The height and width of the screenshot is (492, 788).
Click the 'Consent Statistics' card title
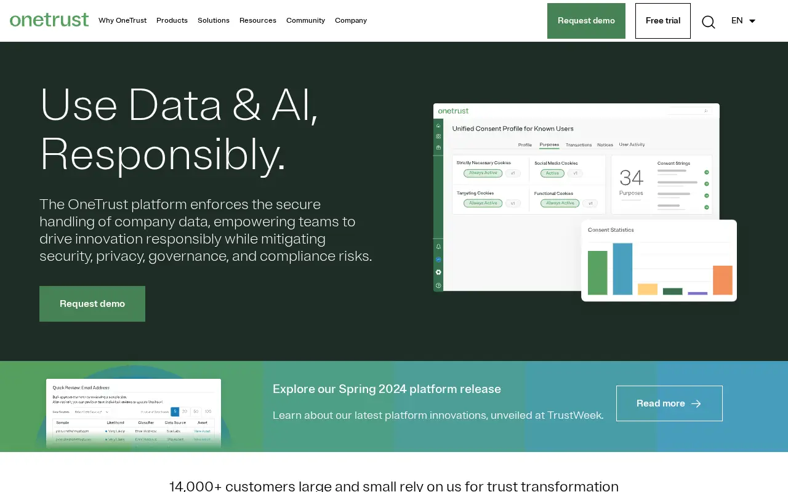coord(611,230)
